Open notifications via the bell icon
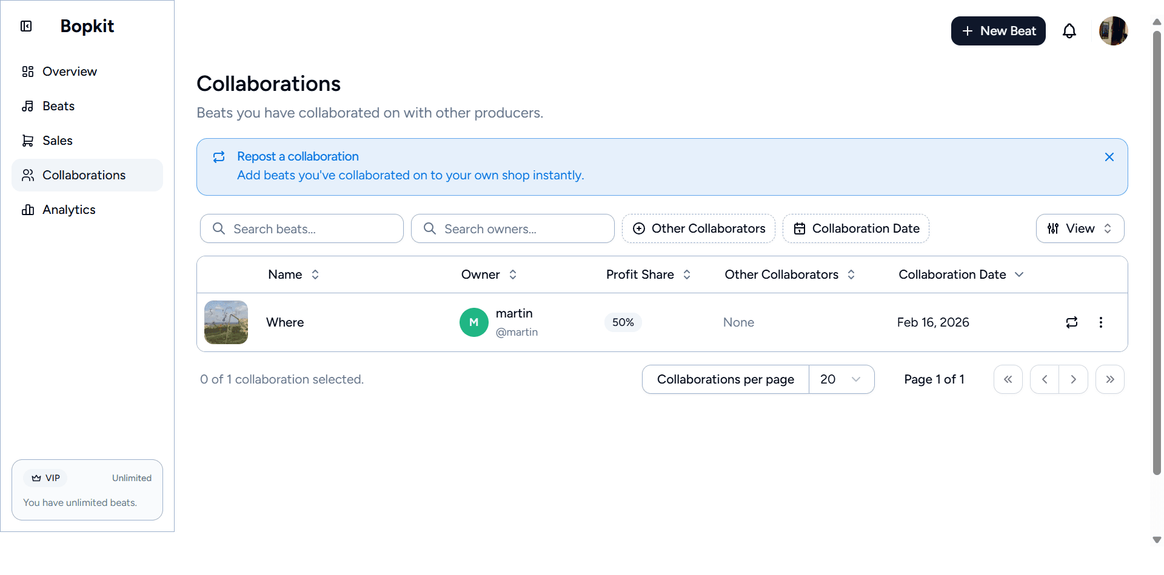This screenshot has width=1164, height=575. [1069, 30]
